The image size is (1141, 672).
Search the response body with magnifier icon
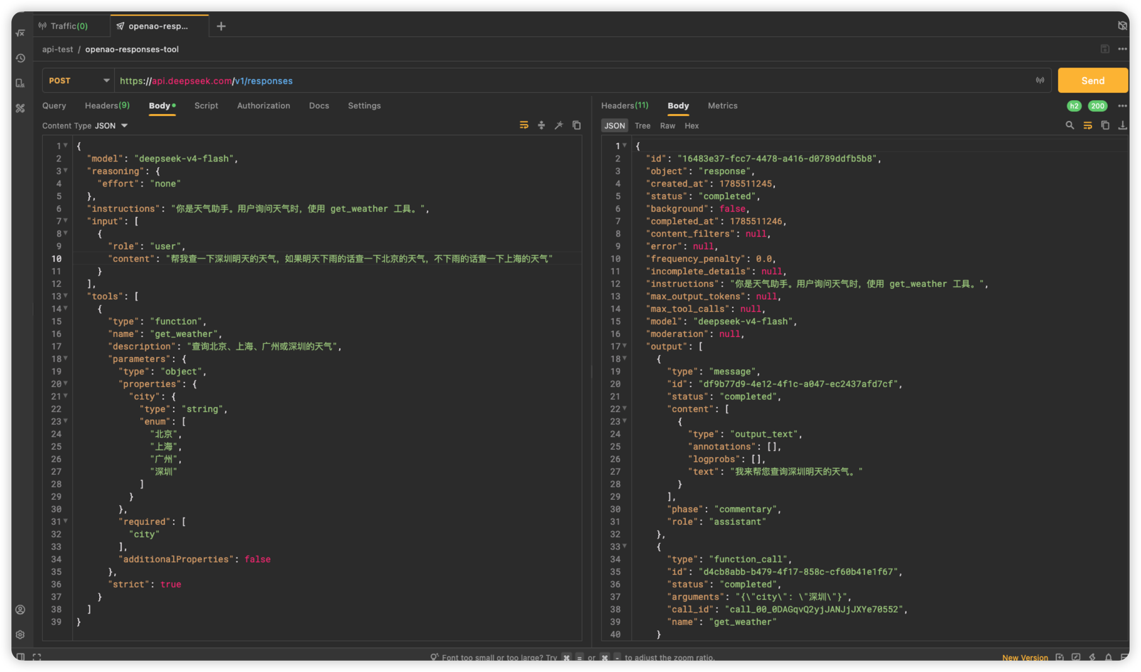coord(1070,125)
